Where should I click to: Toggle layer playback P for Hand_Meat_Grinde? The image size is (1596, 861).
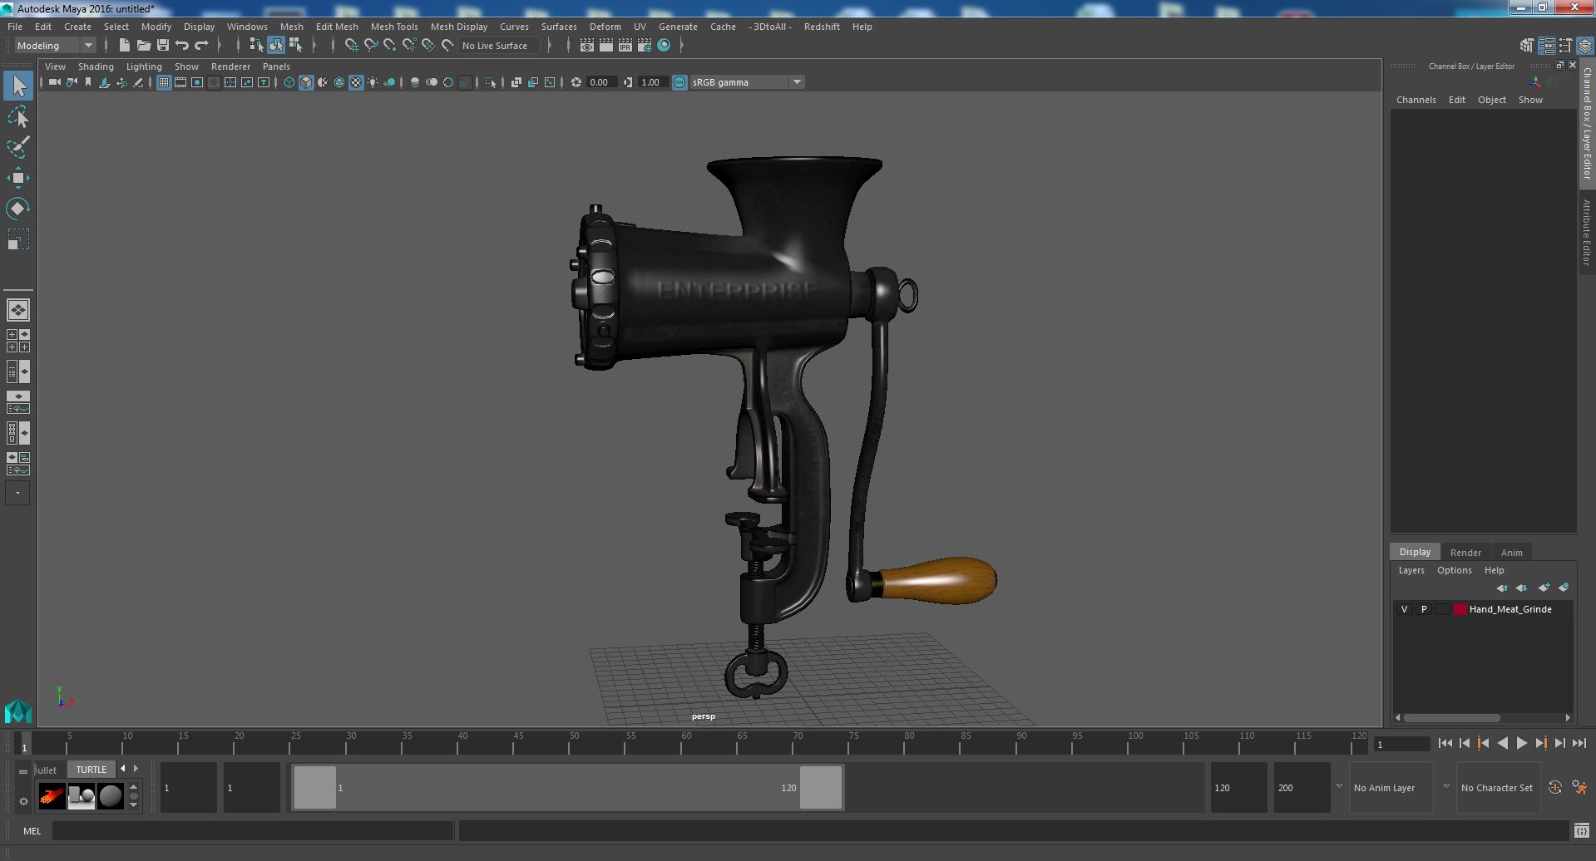tap(1424, 609)
